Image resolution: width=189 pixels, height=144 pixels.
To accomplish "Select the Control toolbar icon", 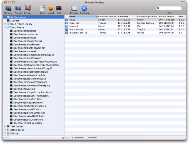I will tap(18, 10).
